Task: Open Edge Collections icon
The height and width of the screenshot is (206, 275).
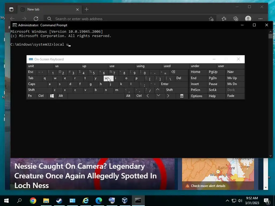Action: [236, 19]
